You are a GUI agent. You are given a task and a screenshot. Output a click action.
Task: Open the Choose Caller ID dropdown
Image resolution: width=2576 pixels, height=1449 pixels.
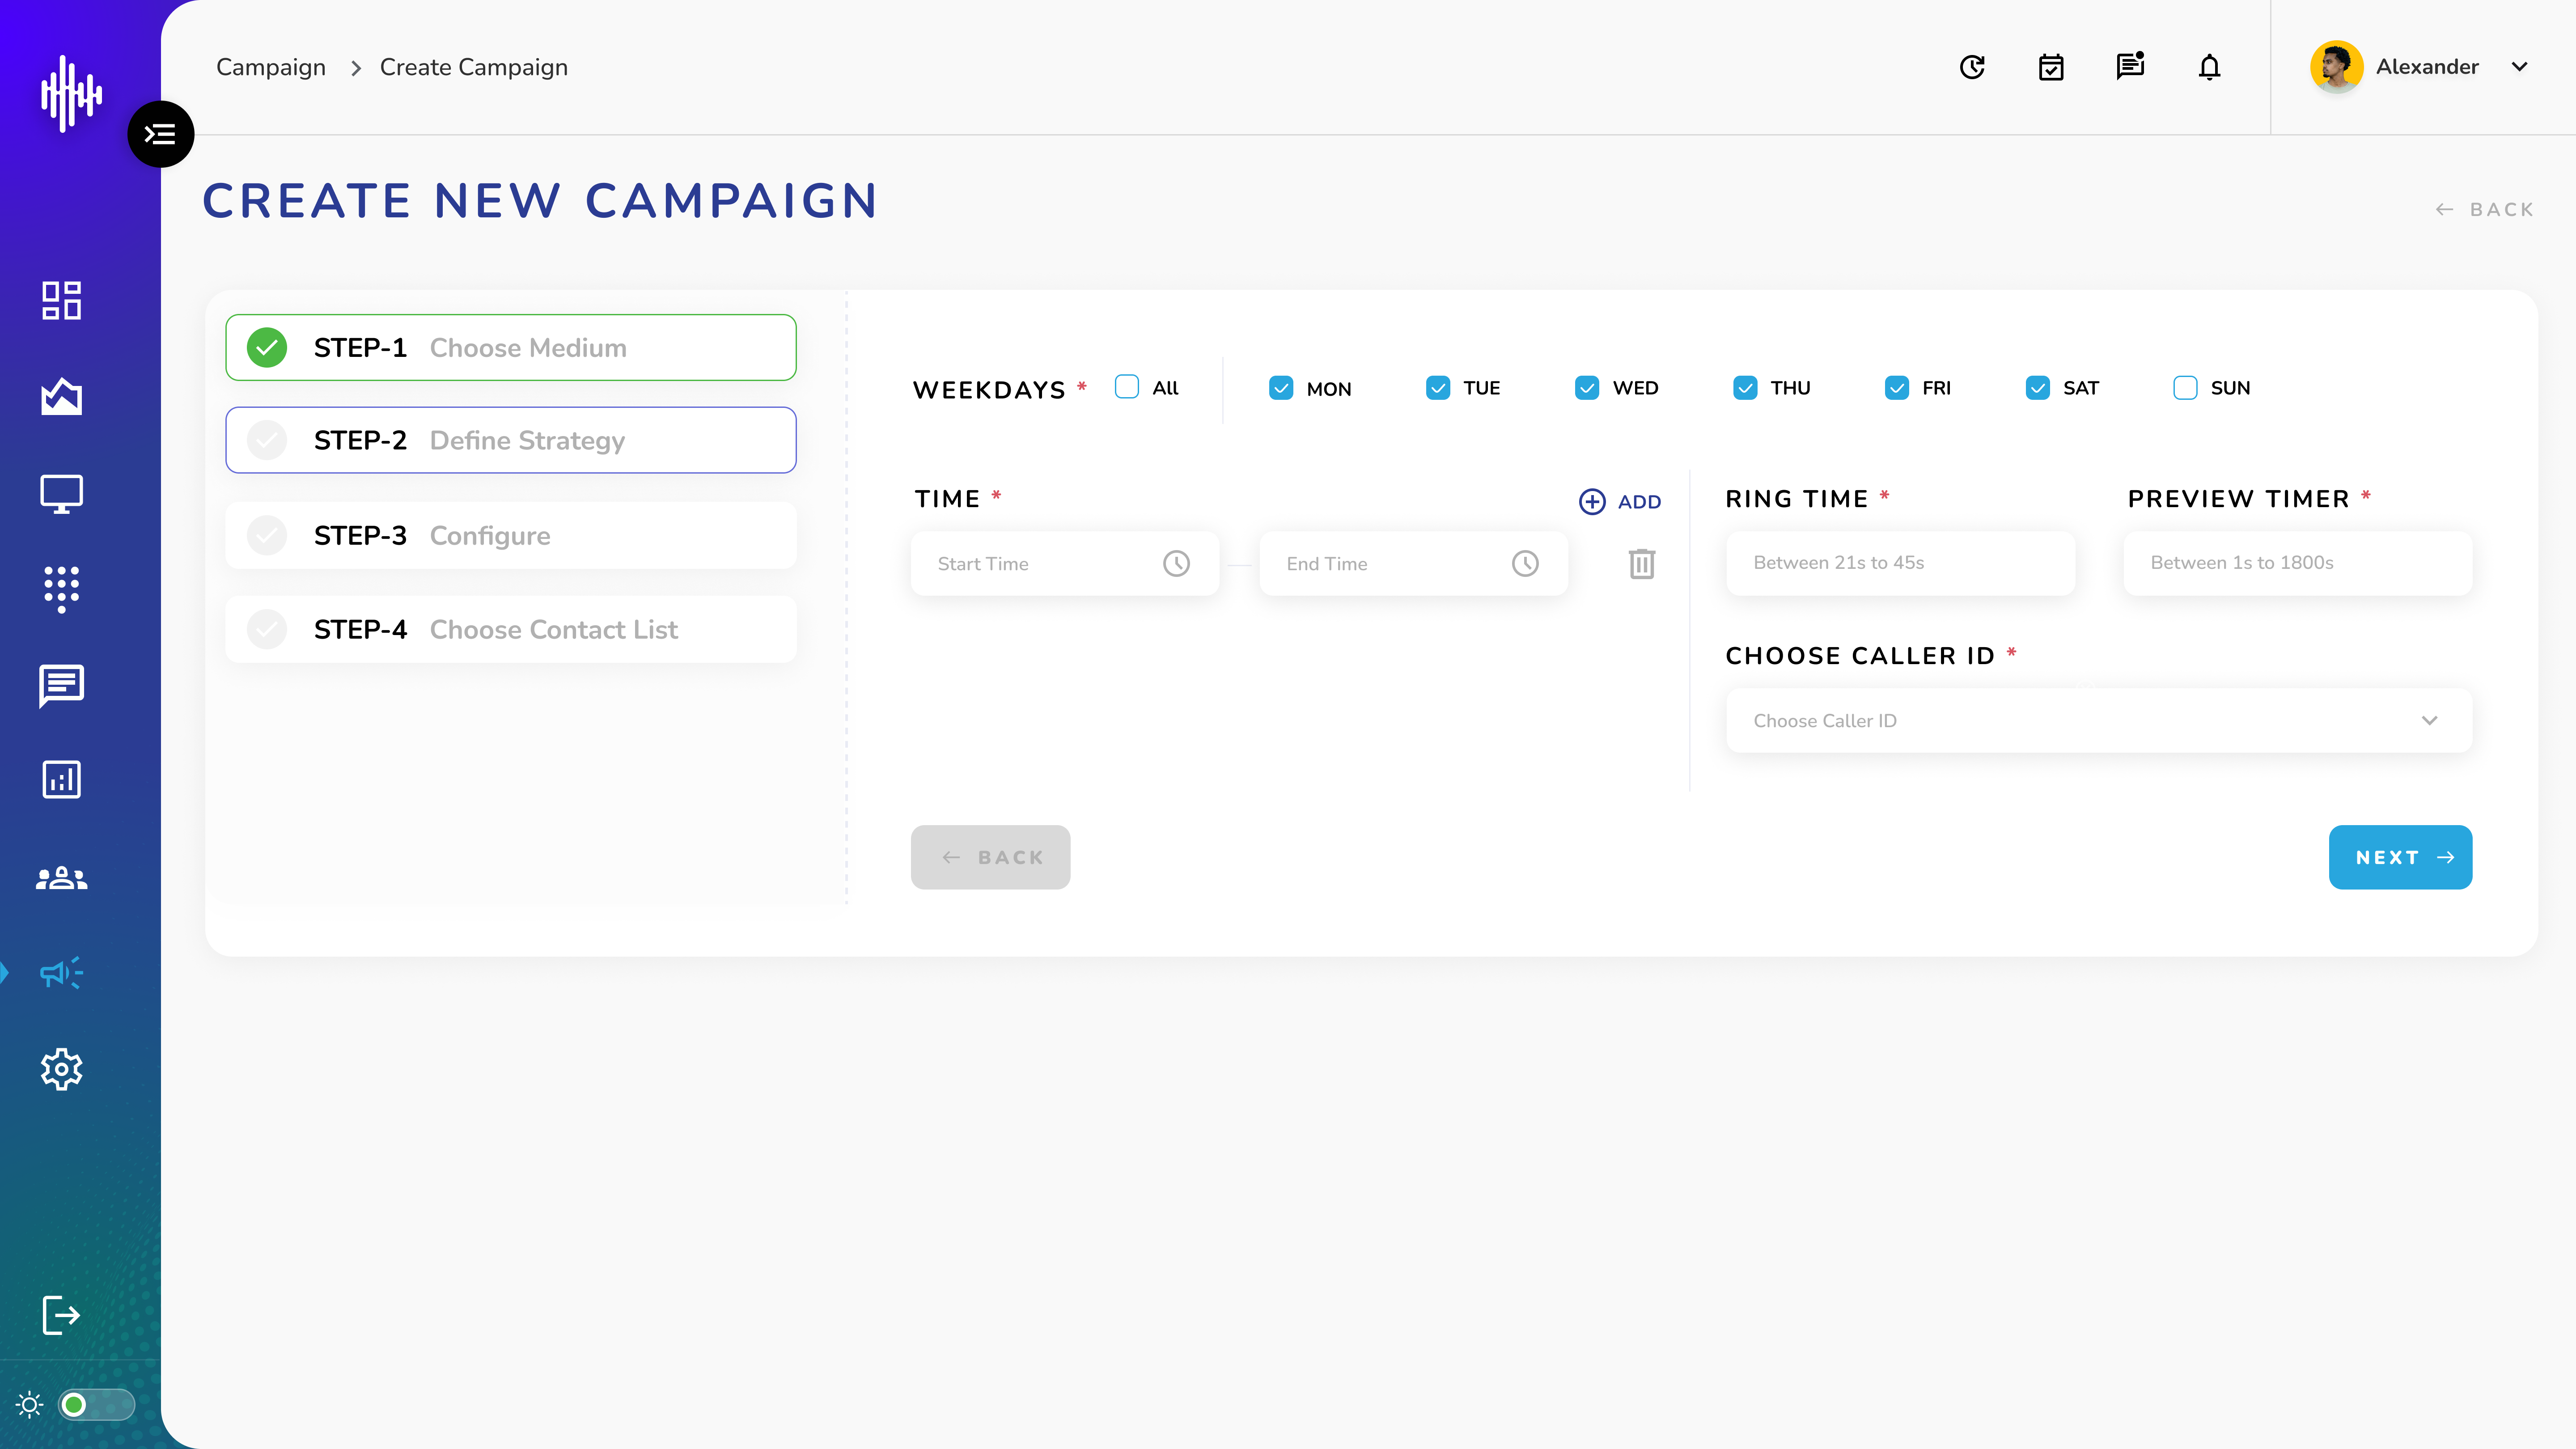click(x=2099, y=721)
